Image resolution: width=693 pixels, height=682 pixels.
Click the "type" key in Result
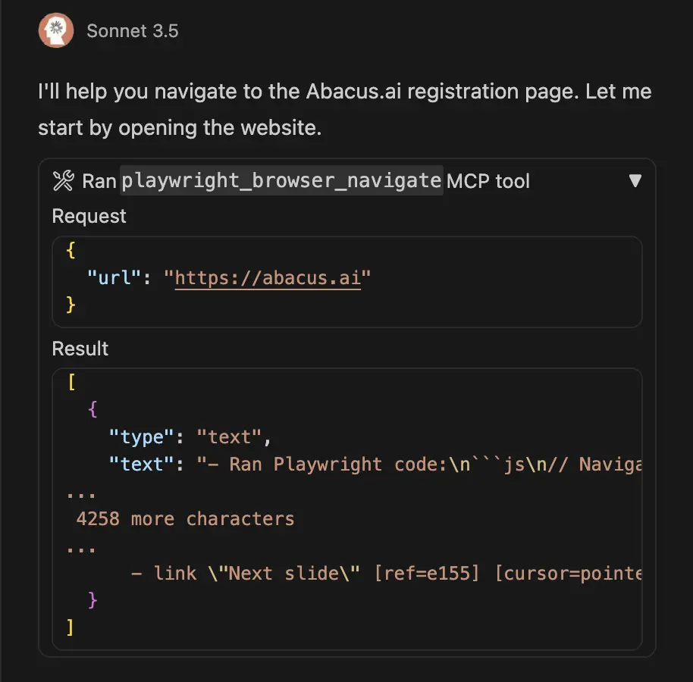143,437
